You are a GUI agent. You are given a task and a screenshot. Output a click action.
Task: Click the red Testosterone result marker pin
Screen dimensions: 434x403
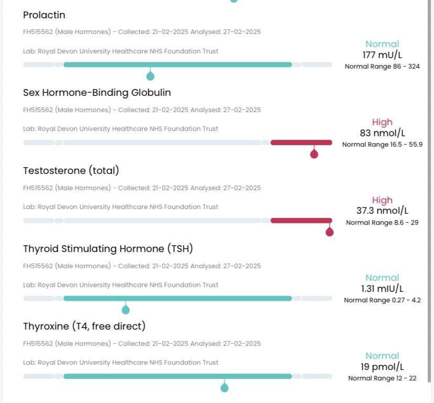point(329,232)
